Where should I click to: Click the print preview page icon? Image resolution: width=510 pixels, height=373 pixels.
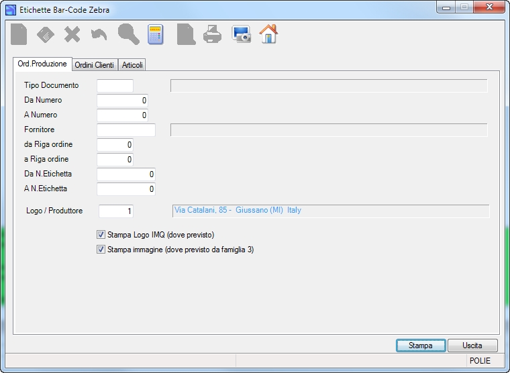tap(186, 34)
